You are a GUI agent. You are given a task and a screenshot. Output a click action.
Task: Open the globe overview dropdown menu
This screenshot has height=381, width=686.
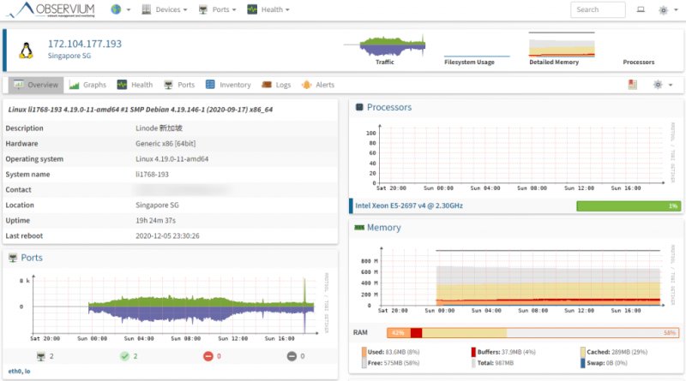(121, 9)
